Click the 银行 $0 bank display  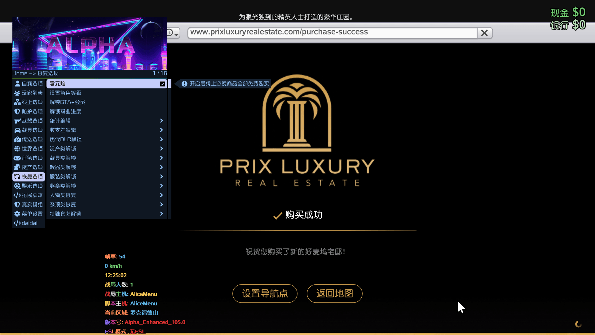pos(568,25)
